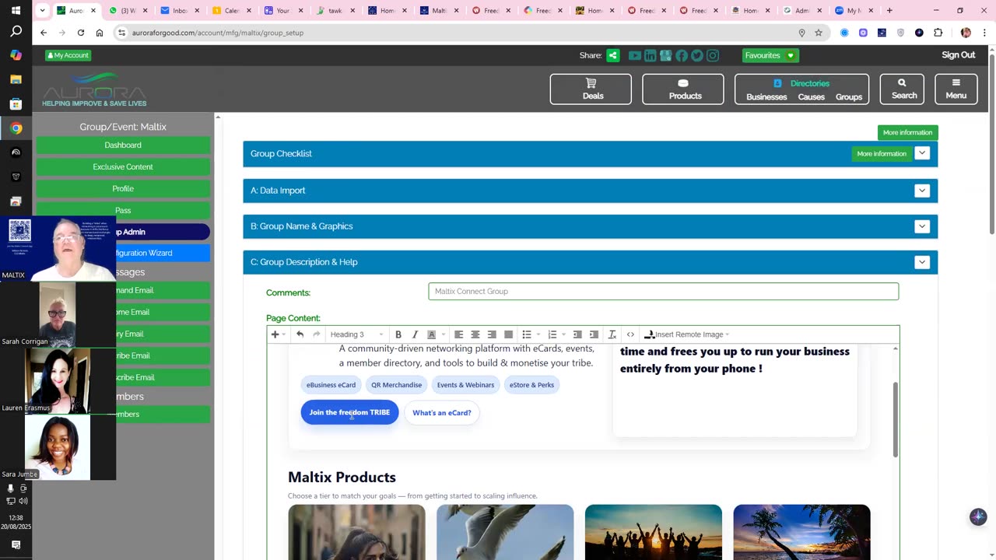The image size is (996, 560).
Task: Switch to the Inbox browser tab
Action: click(x=179, y=11)
